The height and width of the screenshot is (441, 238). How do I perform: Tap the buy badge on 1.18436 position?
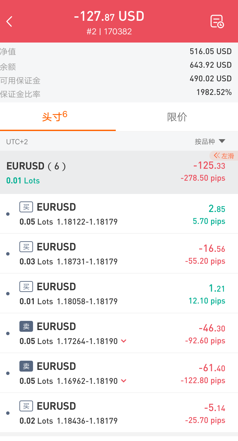(26, 406)
